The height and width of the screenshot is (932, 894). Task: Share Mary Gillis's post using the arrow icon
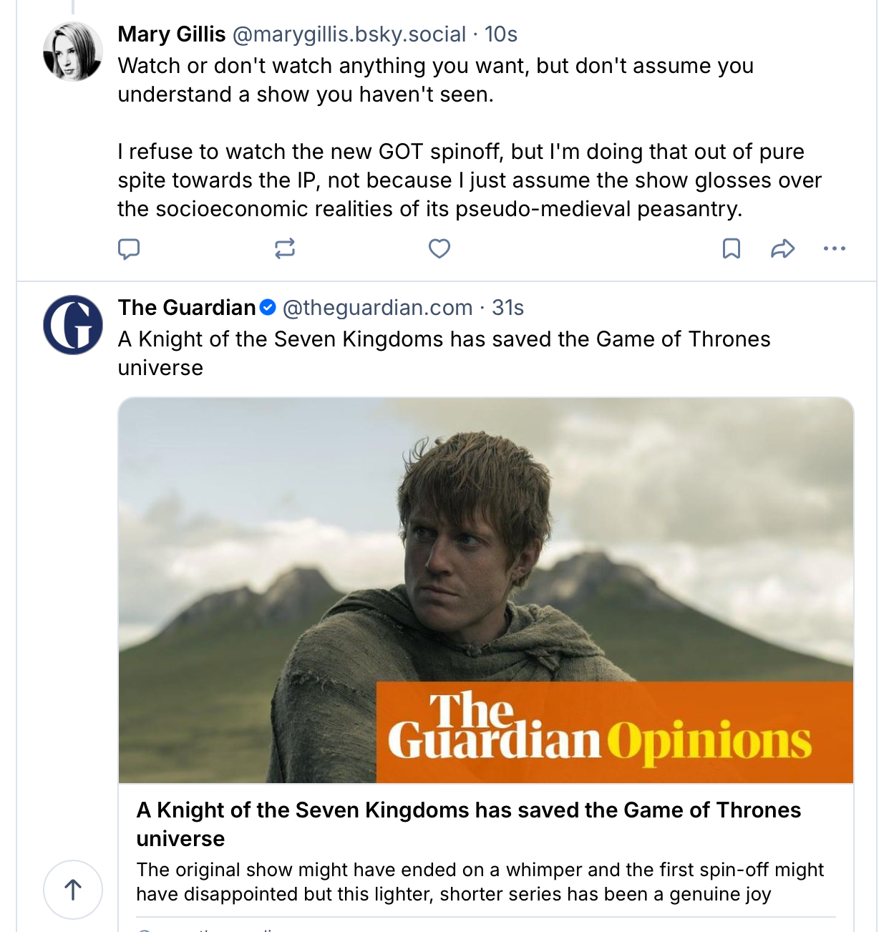tap(782, 249)
